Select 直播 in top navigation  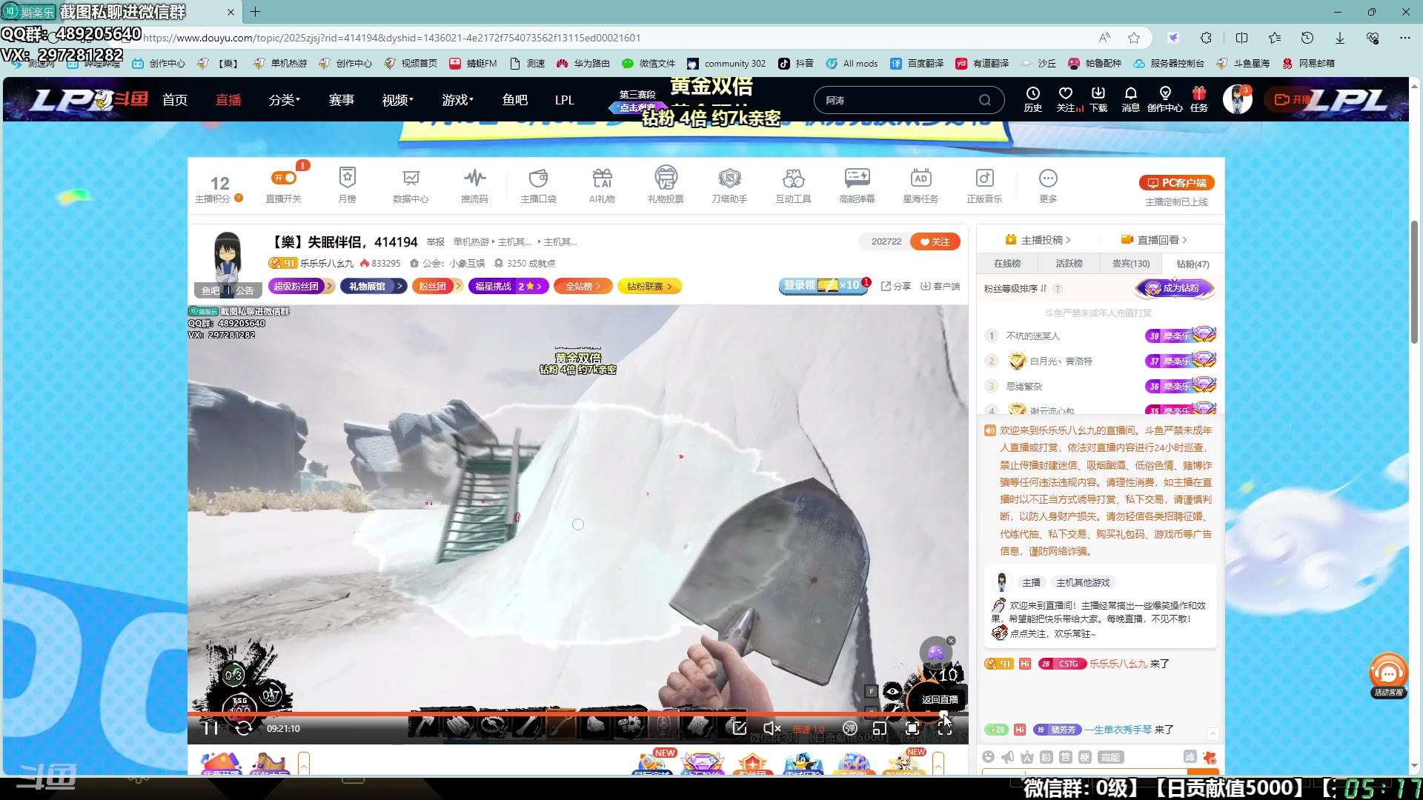pos(228,100)
